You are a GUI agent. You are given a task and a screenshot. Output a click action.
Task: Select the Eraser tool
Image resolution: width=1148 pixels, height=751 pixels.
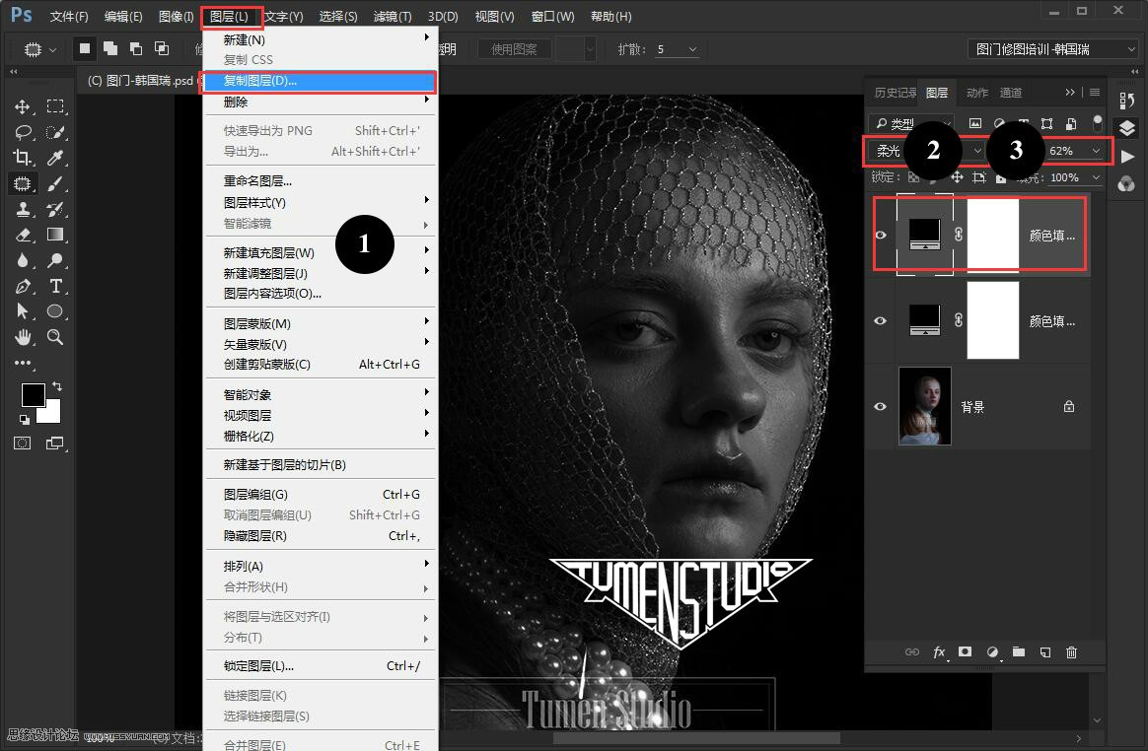point(23,235)
